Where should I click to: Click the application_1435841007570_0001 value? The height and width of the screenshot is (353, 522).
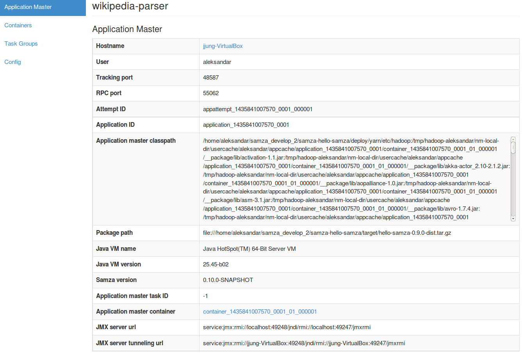[246, 125]
